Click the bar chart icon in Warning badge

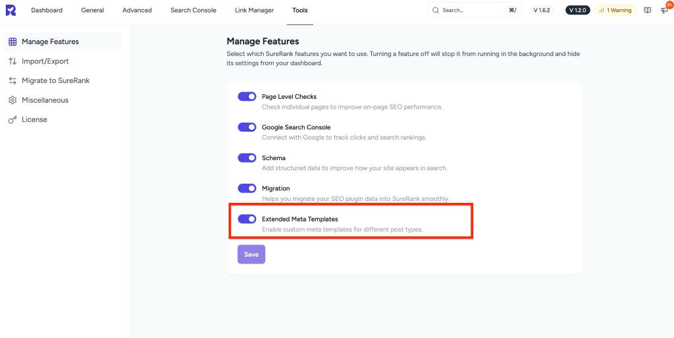(x=602, y=11)
